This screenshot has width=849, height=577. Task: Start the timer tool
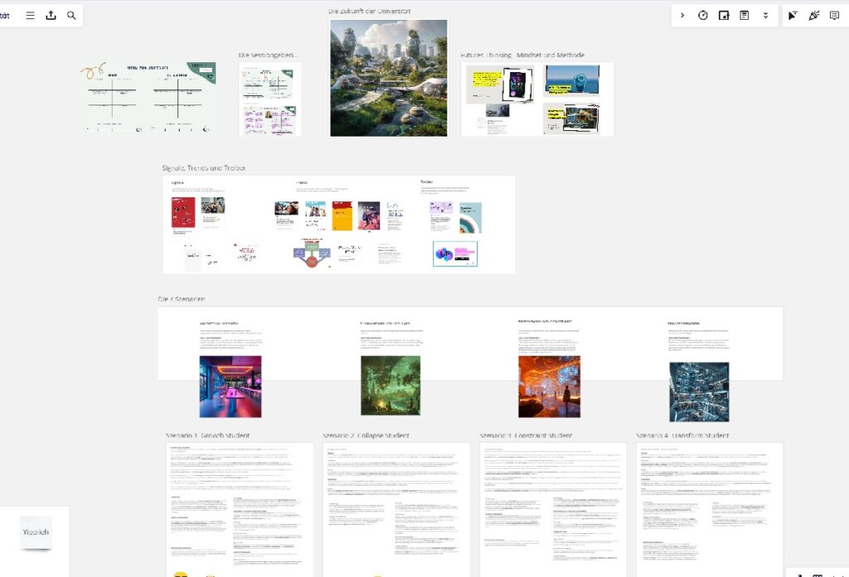click(x=703, y=15)
